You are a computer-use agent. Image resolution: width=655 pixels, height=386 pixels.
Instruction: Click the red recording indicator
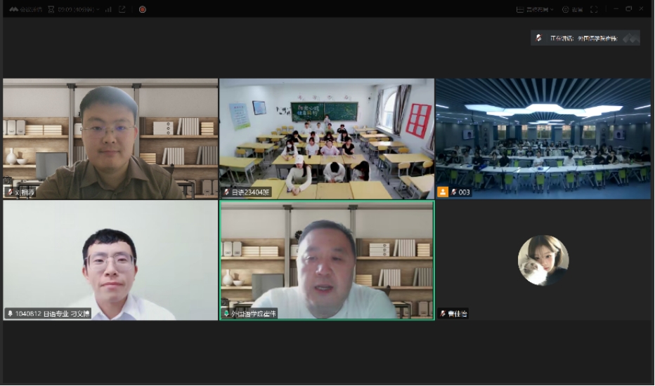pos(142,9)
